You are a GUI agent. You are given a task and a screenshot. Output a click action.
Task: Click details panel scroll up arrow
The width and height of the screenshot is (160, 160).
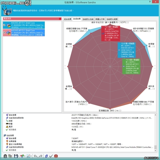(155, 115)
